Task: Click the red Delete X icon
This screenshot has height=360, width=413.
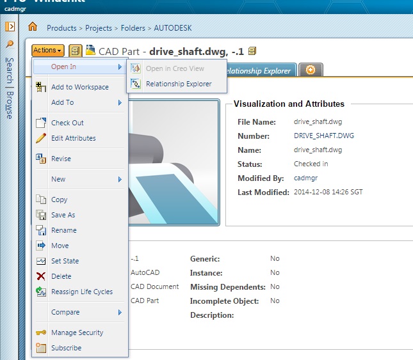Action: click(41, 276)
